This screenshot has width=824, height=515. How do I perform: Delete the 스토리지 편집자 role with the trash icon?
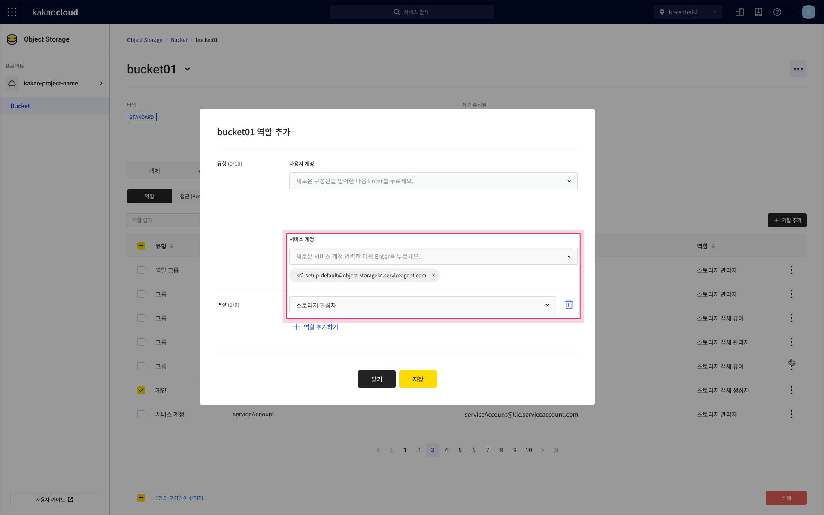(x=569, y=305)
